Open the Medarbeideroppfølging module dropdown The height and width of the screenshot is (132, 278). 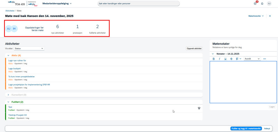pos(57,3)
